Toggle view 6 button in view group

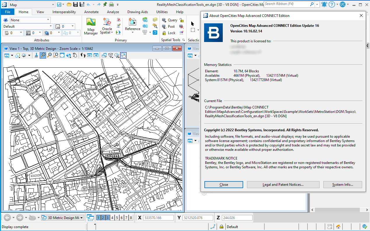click(x=122, y=218)
